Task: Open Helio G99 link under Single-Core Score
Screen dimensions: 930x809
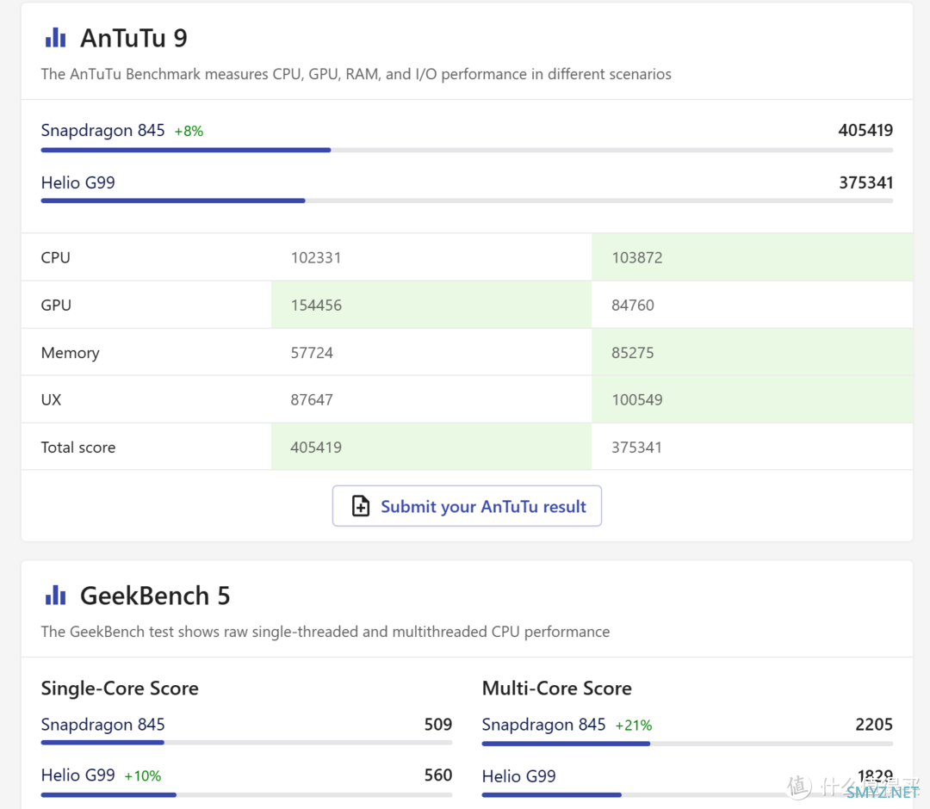Action: tap(77, 775)
